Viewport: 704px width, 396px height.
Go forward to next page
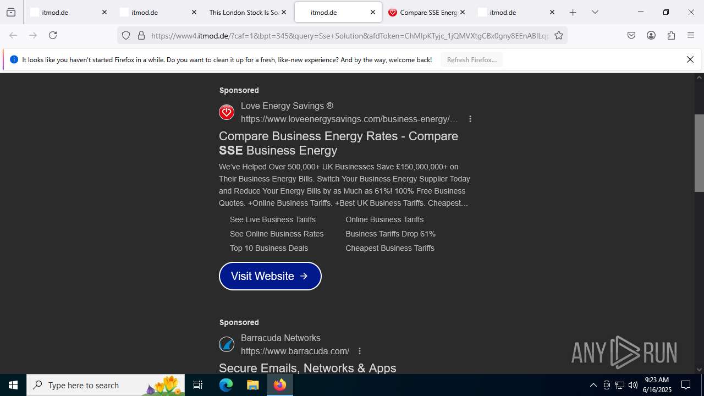click(33, 35)
